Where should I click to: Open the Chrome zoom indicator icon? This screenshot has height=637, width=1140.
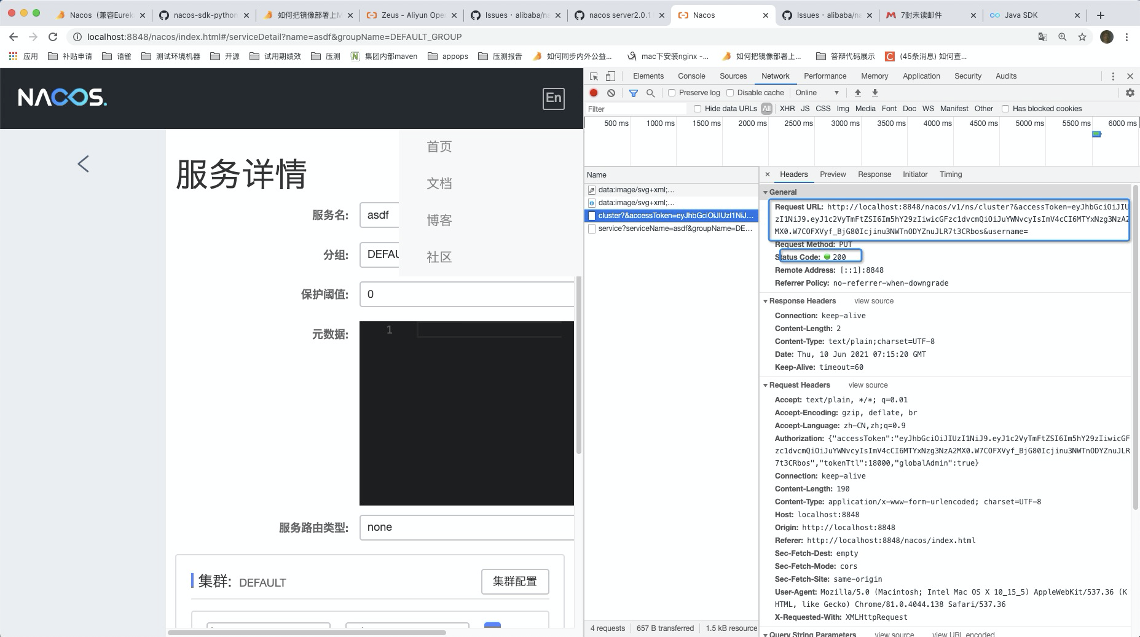pos(1062,37)
